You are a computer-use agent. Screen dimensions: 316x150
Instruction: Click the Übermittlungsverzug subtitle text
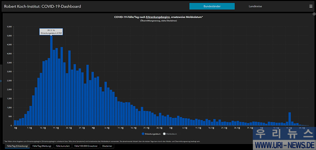click(x=159, y=21)
